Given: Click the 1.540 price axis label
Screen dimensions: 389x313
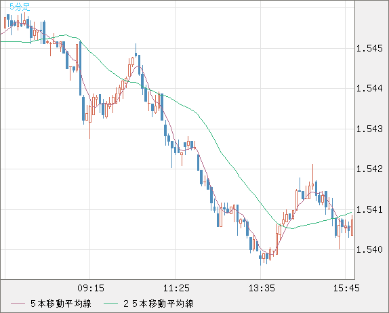Looking at the screenshot, I should pyautogui.click(x=369, y=249).
